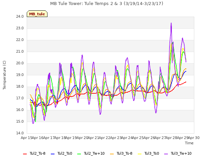Click the purple minimum below 15 near Apr 15

pos(33,123)
